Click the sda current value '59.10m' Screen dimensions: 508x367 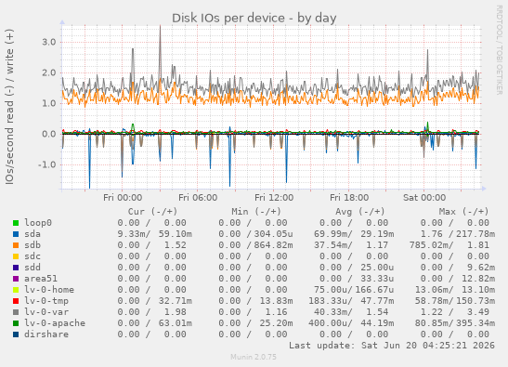point(176,234)
